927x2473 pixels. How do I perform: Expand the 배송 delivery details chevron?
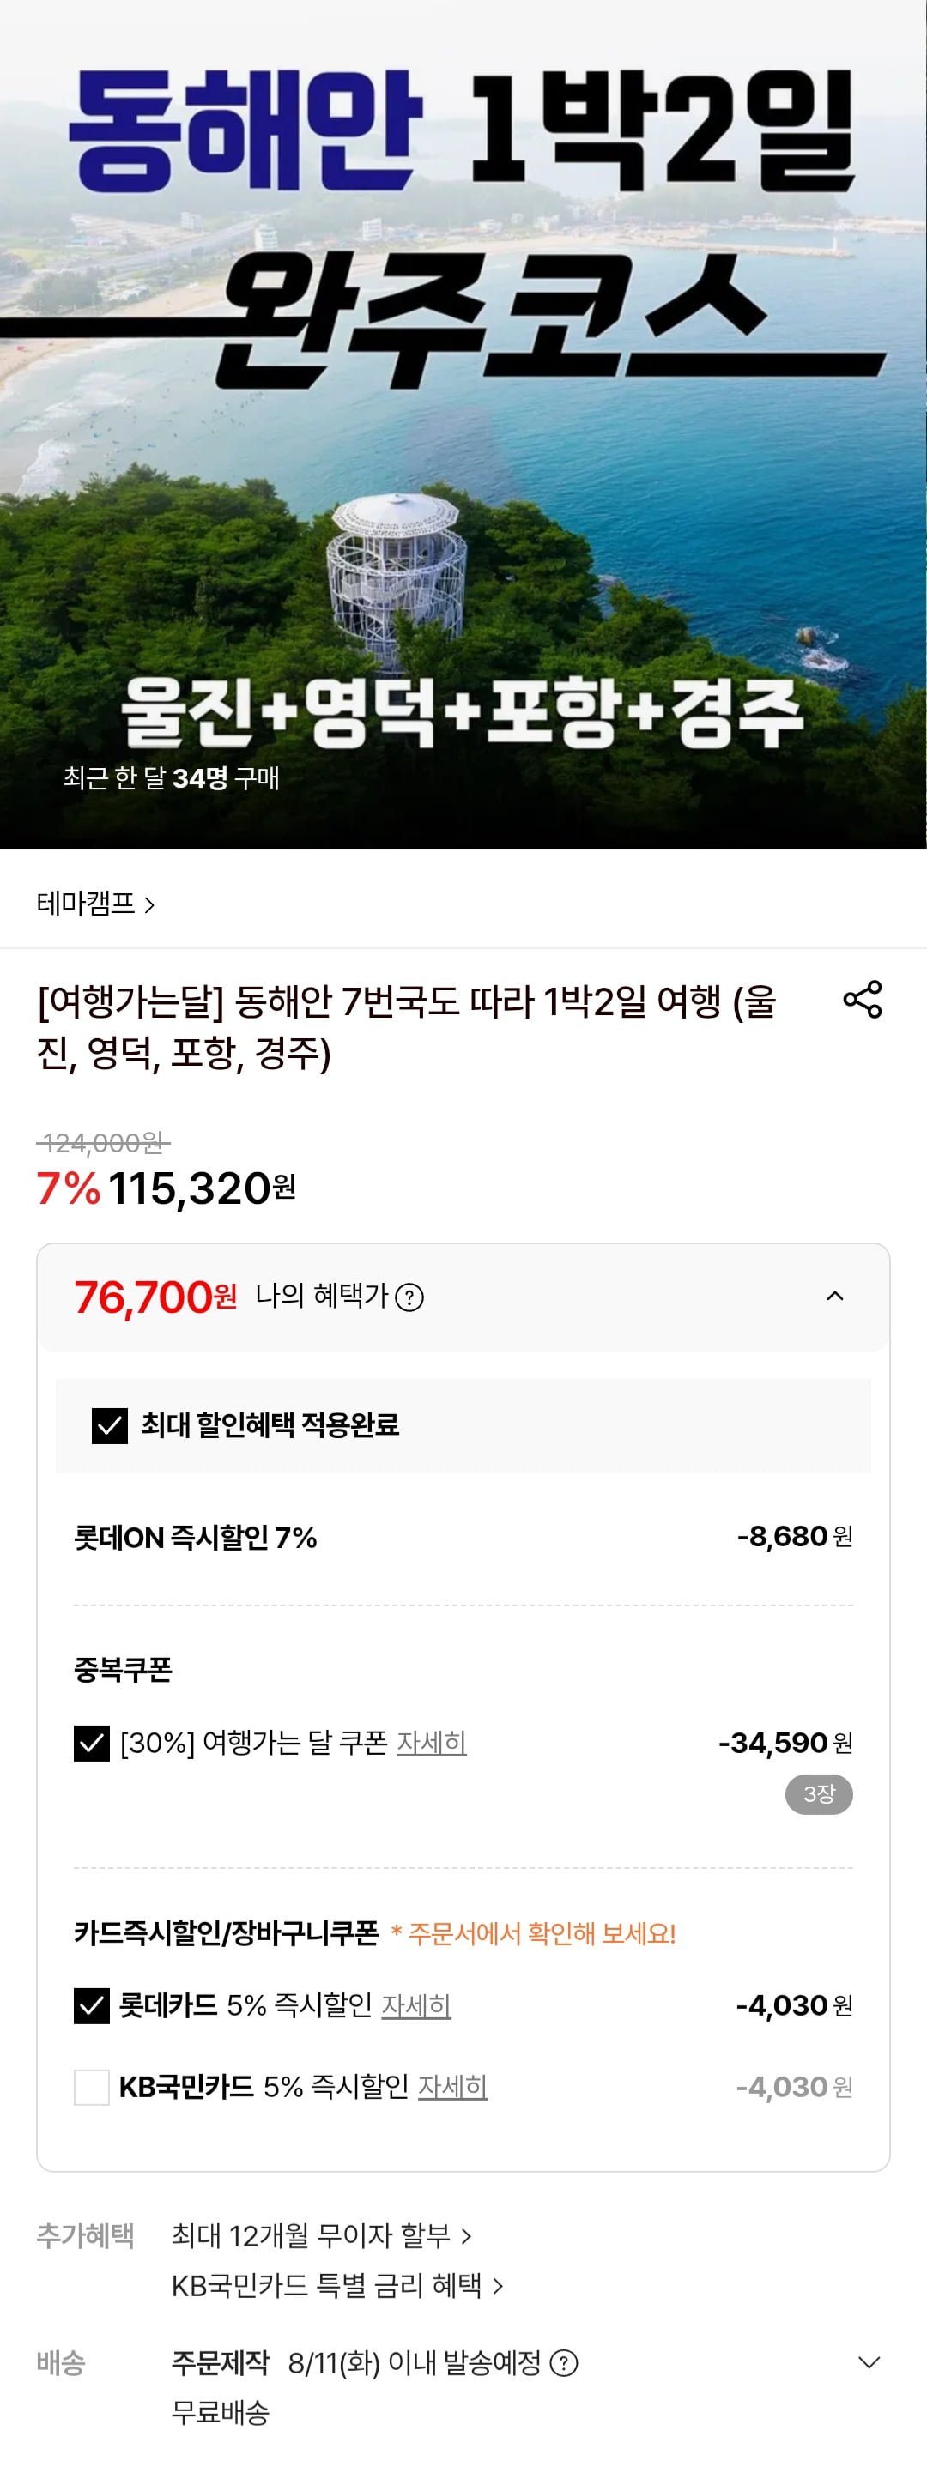(x=869, y=2362)
